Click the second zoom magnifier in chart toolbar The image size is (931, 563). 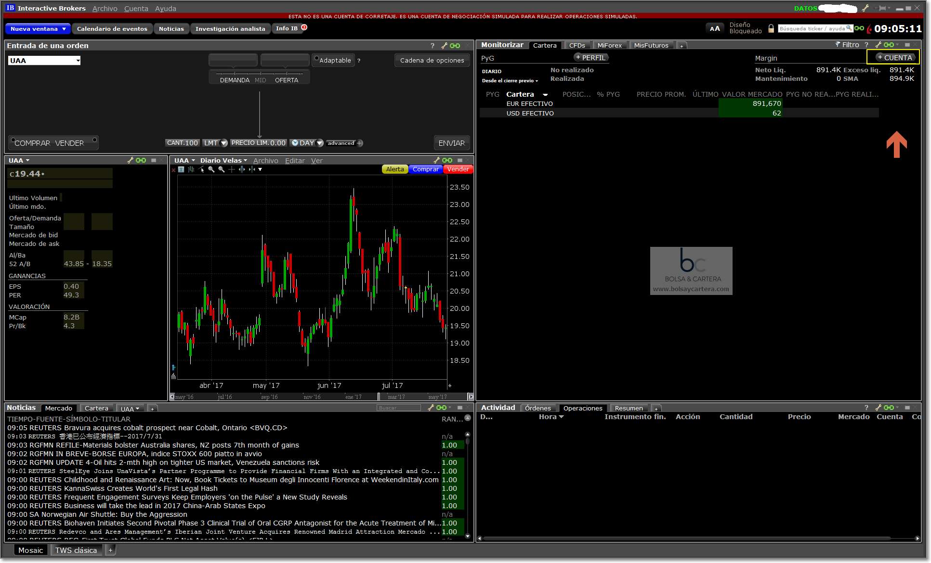(x=222, y=169)
